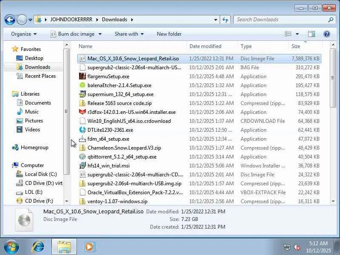Open the Documents library

(x=38, y=102)
